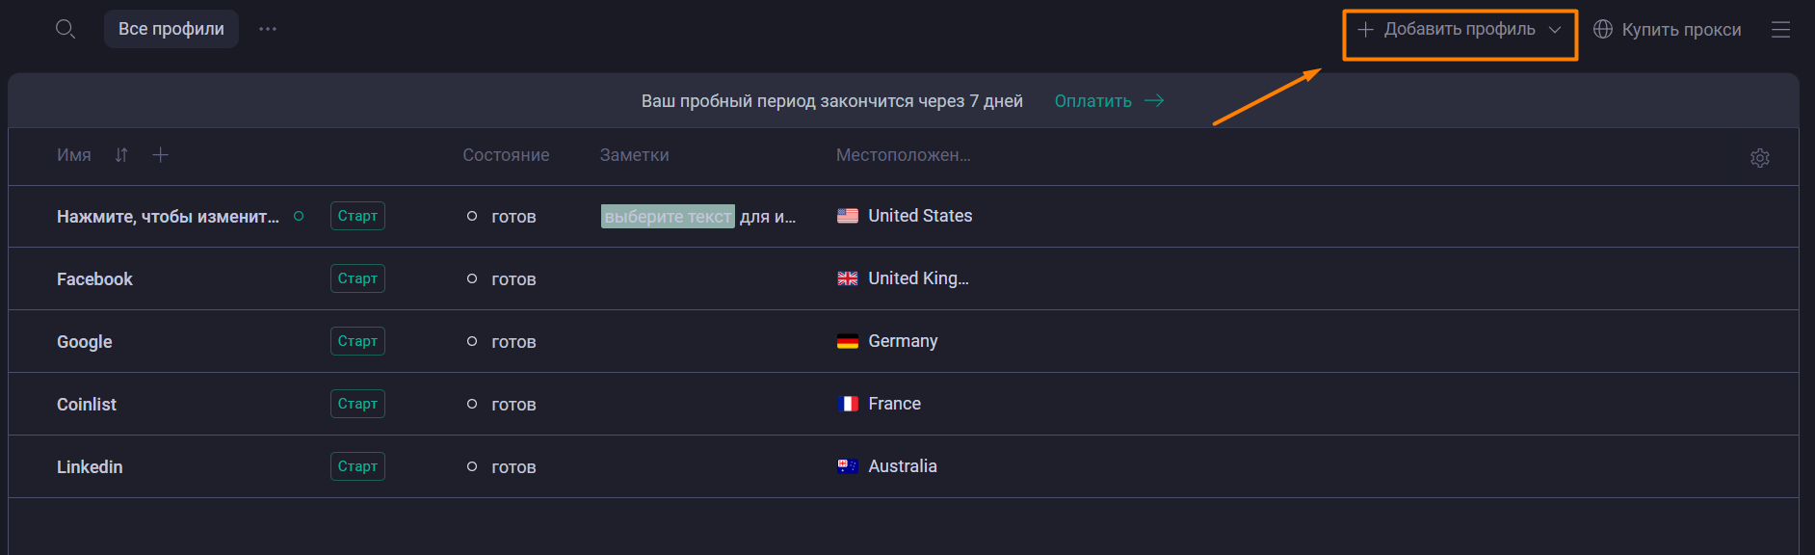Click the notes field in first row
This screenshot has width=1815, height=555.
tap(698, 217)
